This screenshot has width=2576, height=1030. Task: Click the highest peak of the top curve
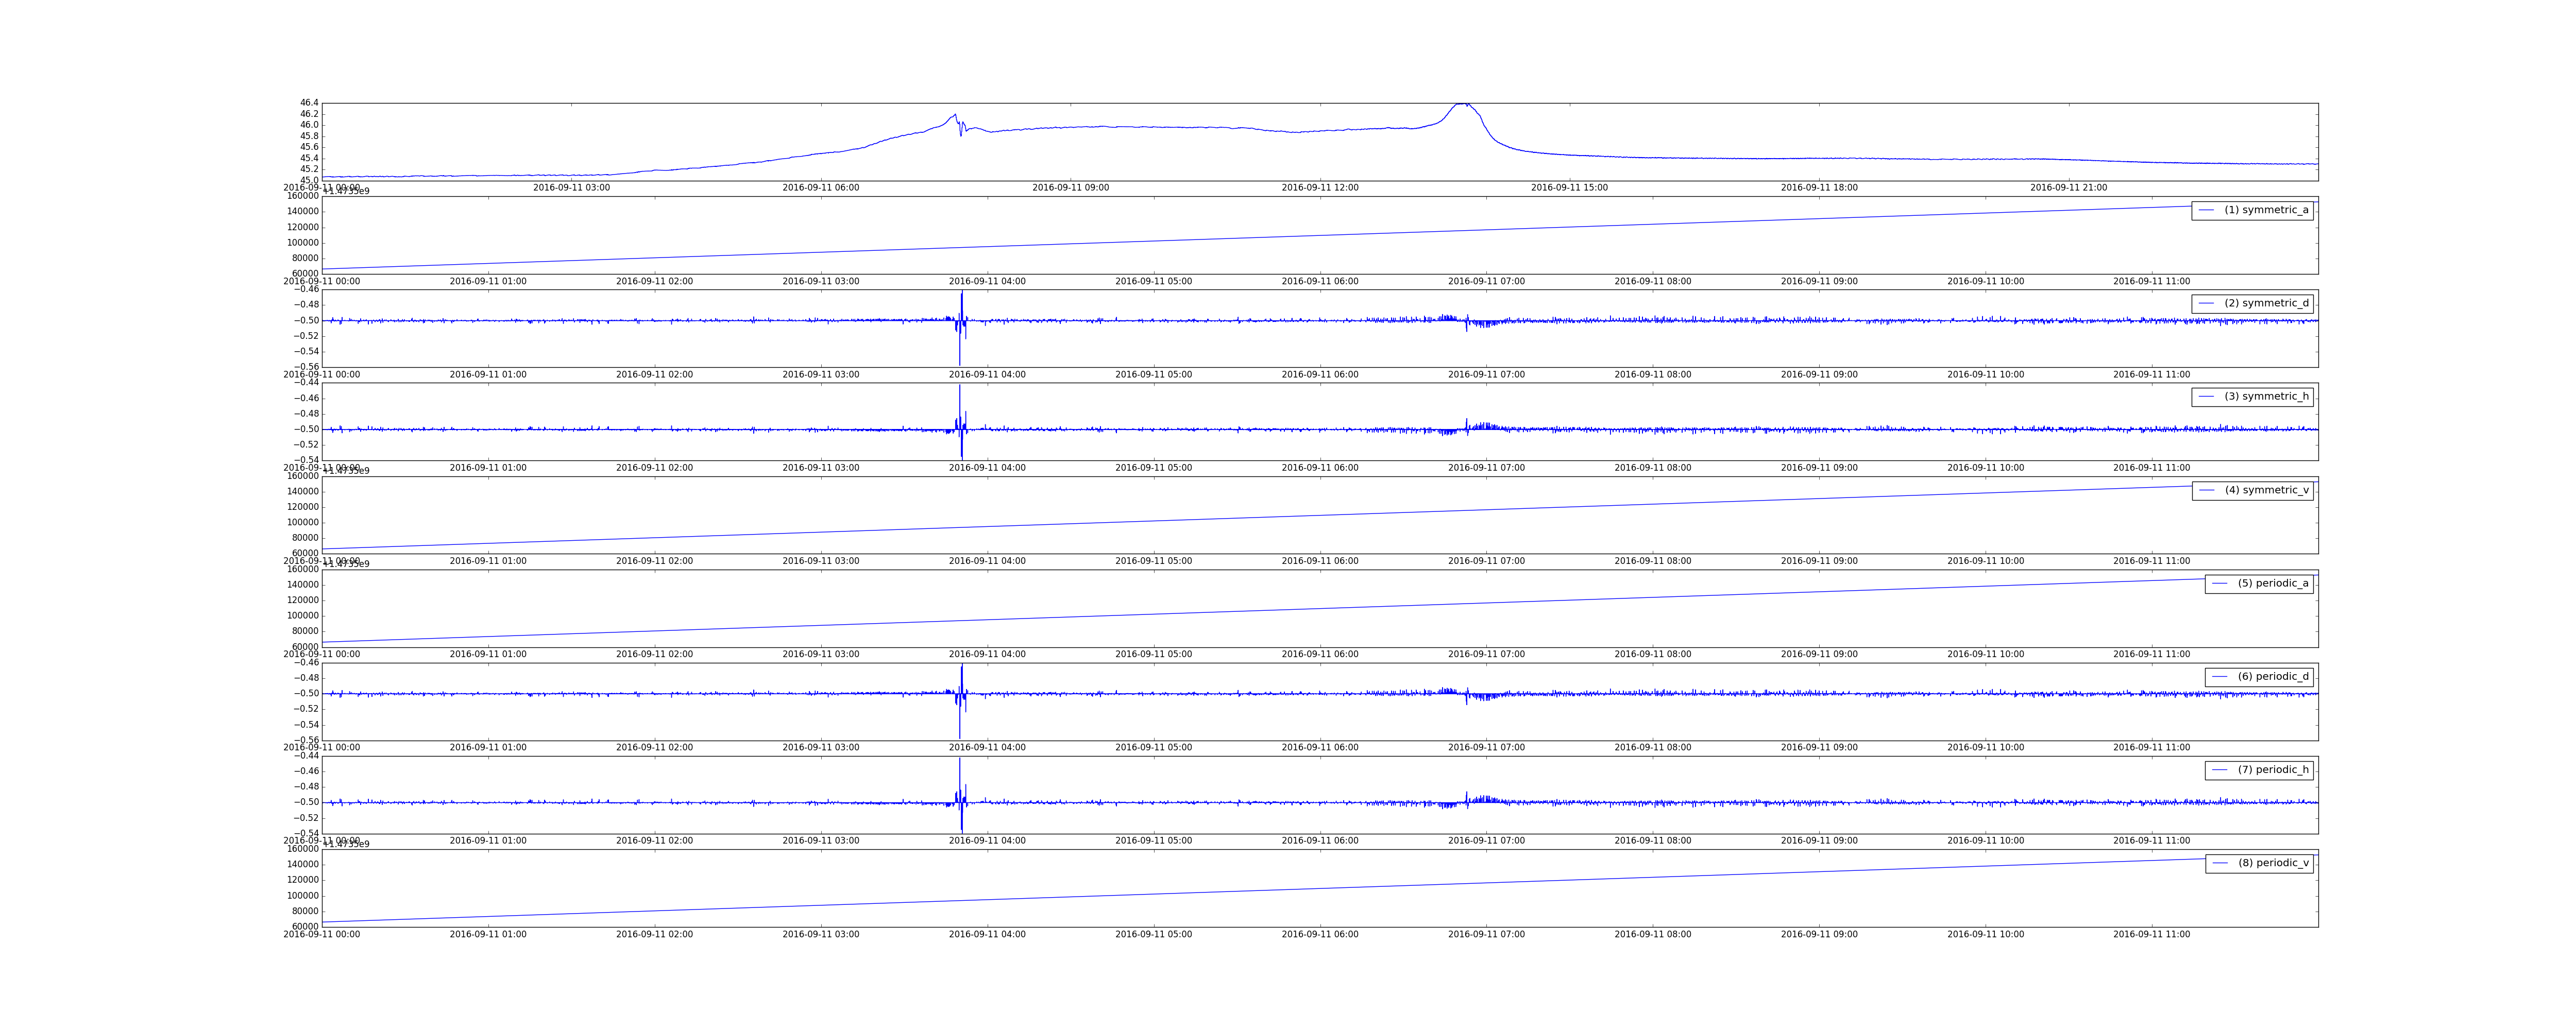1461,104
